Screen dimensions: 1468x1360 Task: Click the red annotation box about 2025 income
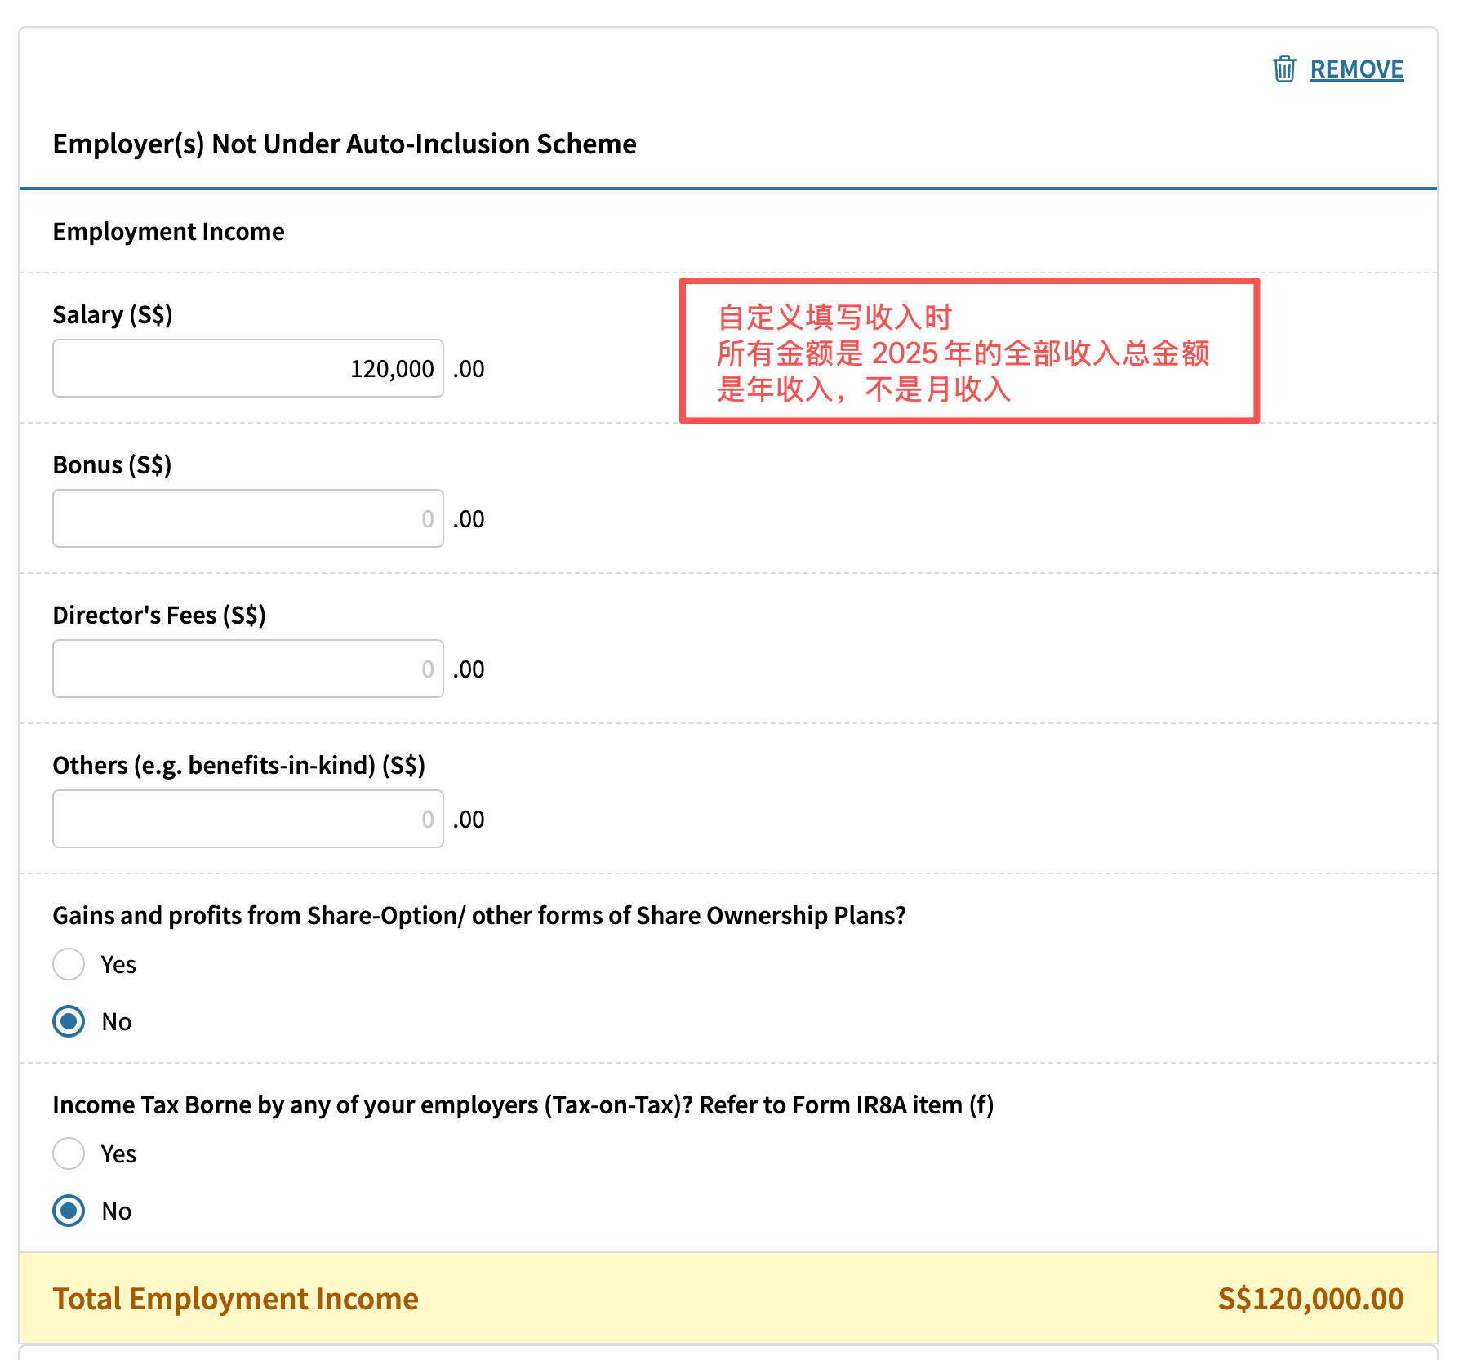click(x=968, y=351)
